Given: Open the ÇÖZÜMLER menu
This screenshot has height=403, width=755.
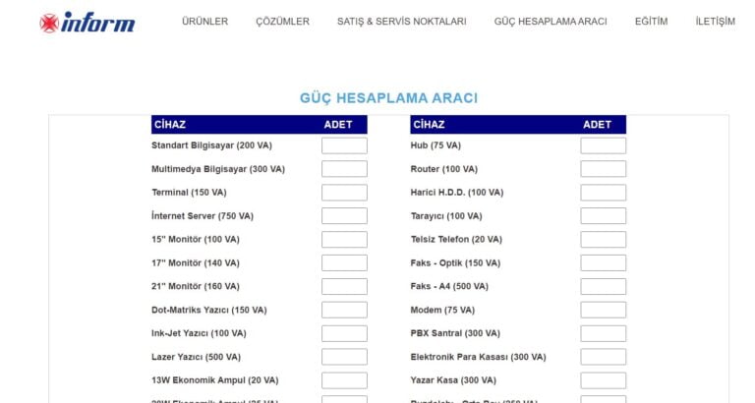Looking at the screenshot, I should 282,22.
